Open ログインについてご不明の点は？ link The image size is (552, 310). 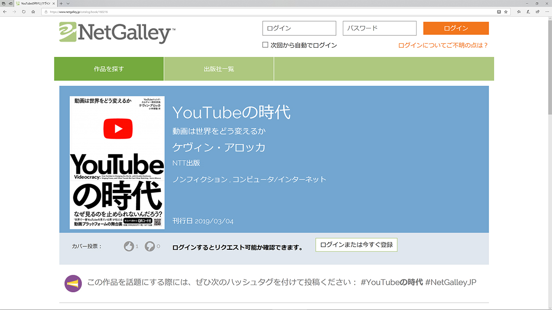tap(443, 45)
